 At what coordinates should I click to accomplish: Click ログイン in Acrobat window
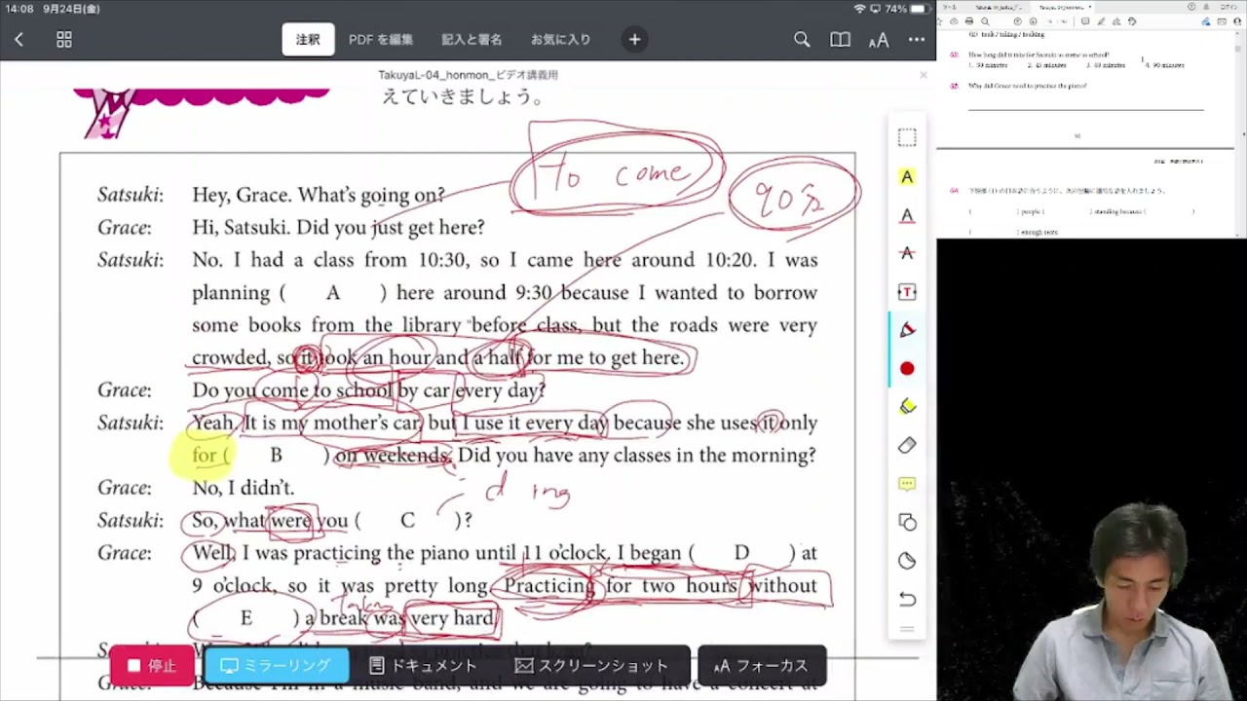1228,7
